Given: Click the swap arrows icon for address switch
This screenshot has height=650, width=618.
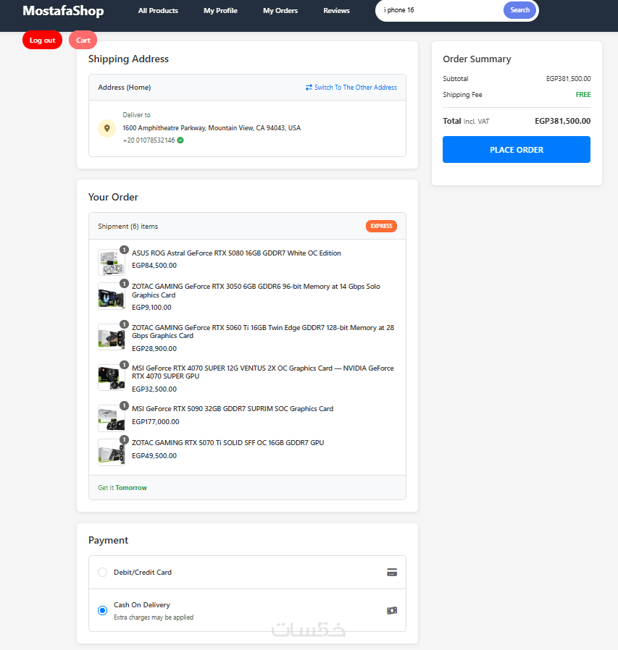Looking at the screenshot, I should [x=309, y=88].
